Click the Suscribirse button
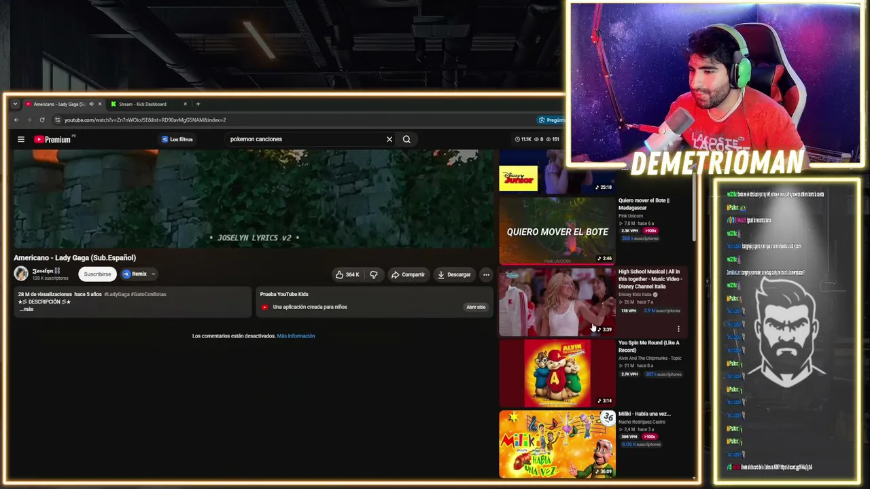The width and height of the screenshot is (870, 489). coord(97,274)
